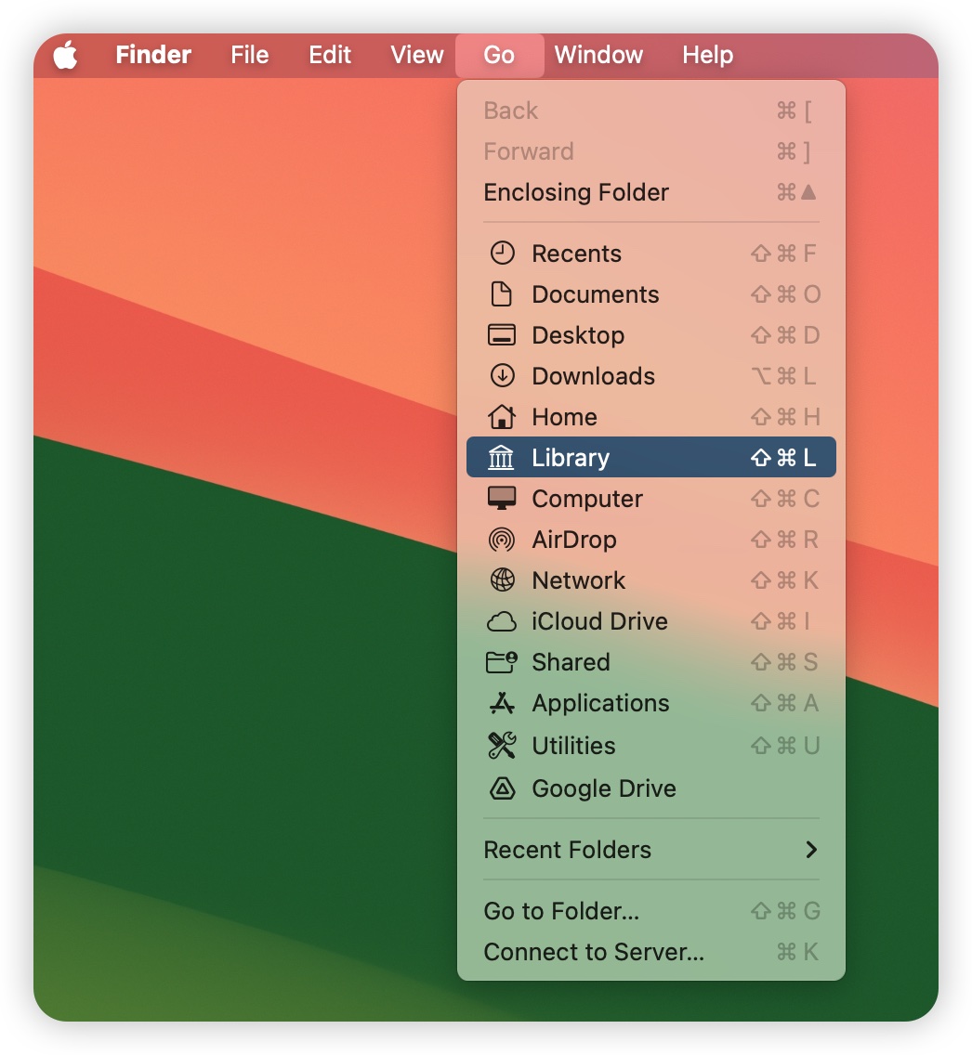Click the AirDrop label
Screen dimensions: 972x1055
tap(574, 541)
